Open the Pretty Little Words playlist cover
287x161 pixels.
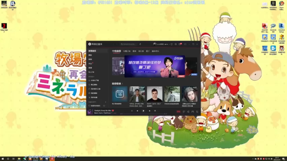click(x=137, y=94)
